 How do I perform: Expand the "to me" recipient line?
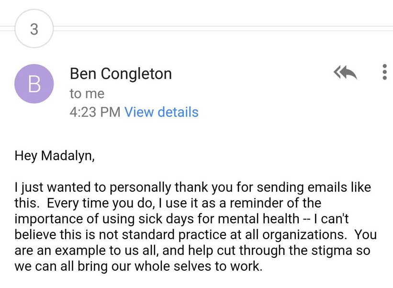tap(87, 94)
